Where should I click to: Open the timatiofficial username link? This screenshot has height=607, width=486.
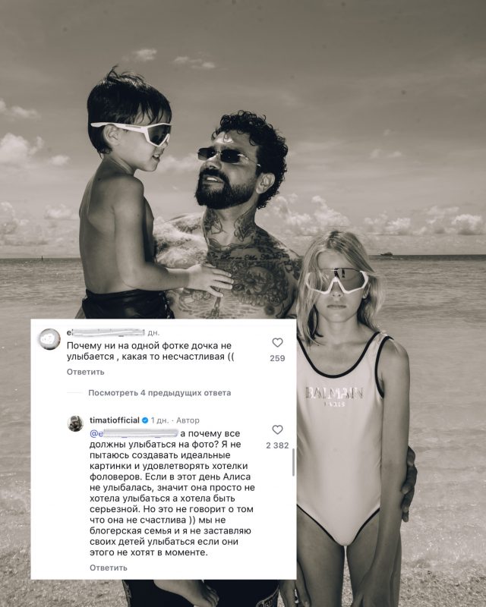tap(115, 420)
